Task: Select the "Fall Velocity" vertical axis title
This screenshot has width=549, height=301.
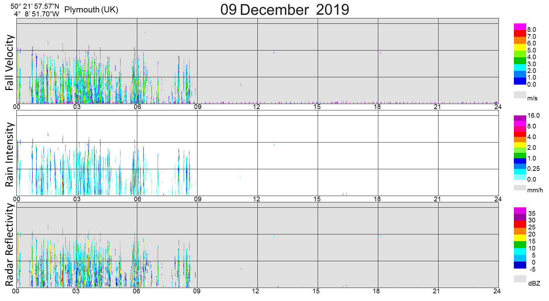Action: pyautogui.click(x=10, y=63)
